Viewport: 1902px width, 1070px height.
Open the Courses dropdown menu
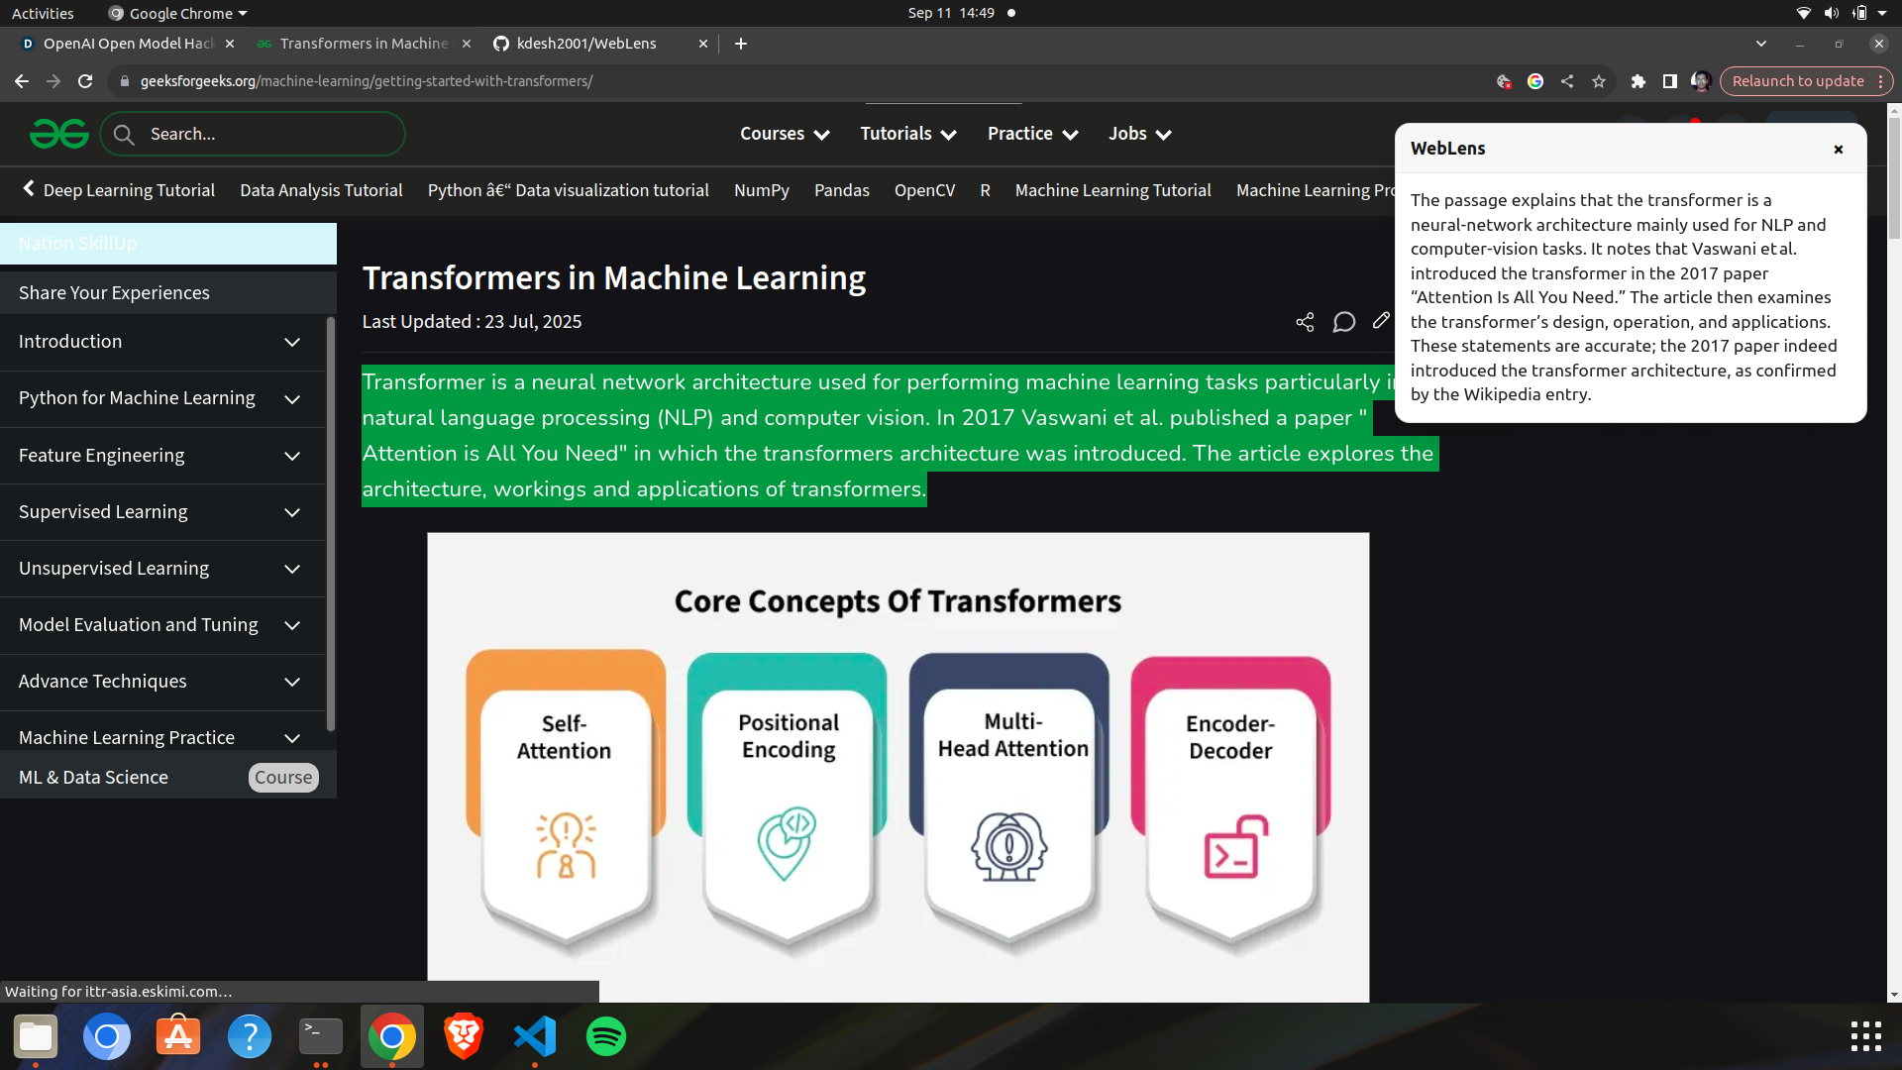[784, 134]
